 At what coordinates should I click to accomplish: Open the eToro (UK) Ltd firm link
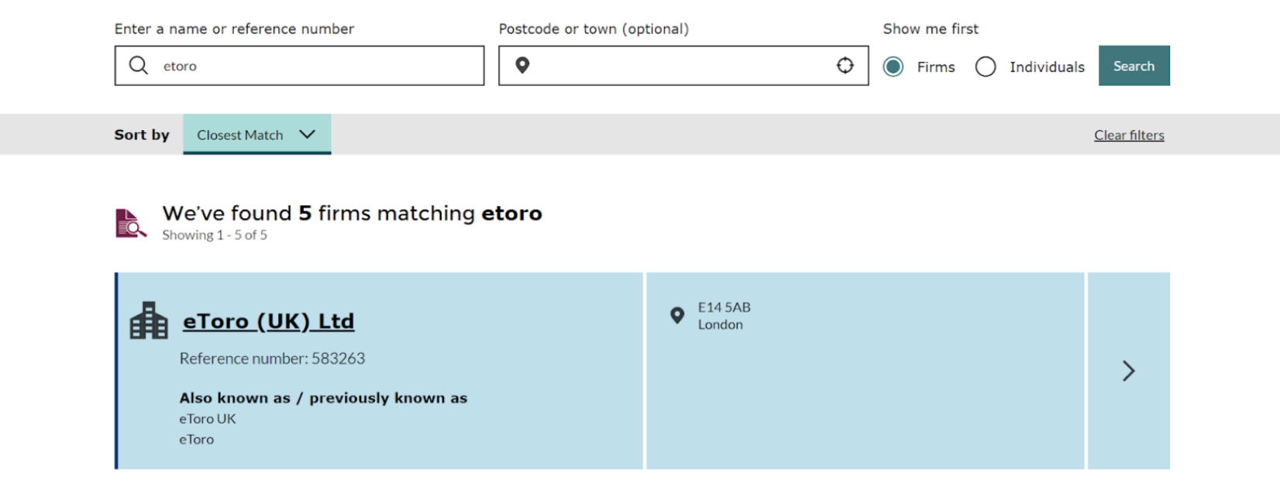pos(268,321)
